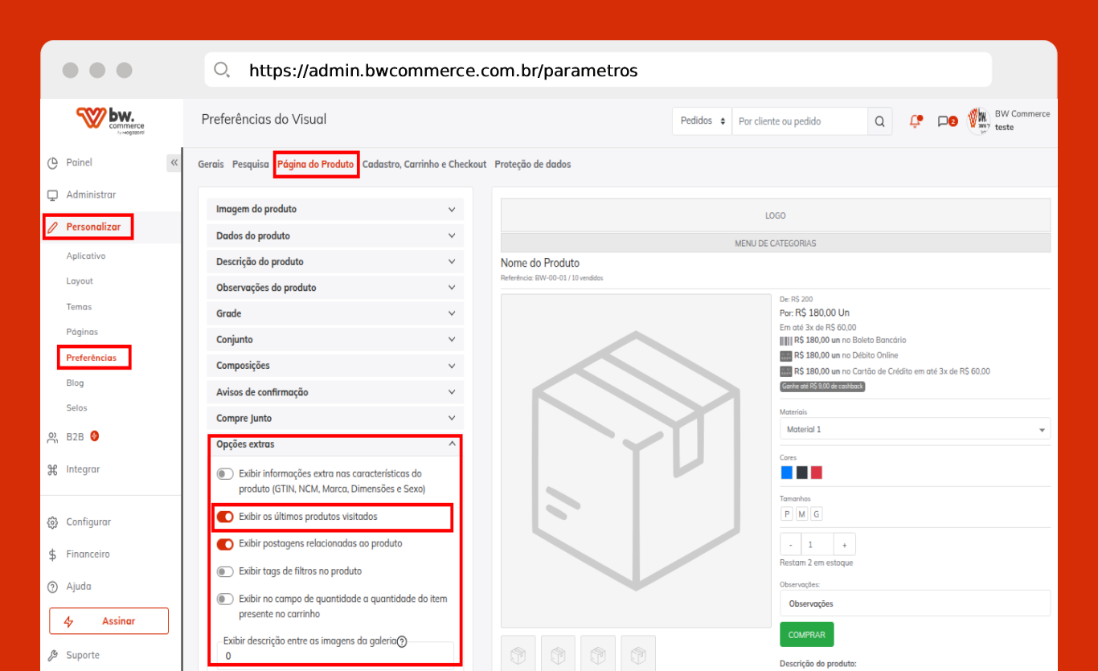Viewport: 1098px width, 671px height.
Task: Open help tooltip beside gallery description field
Action: 402,641
